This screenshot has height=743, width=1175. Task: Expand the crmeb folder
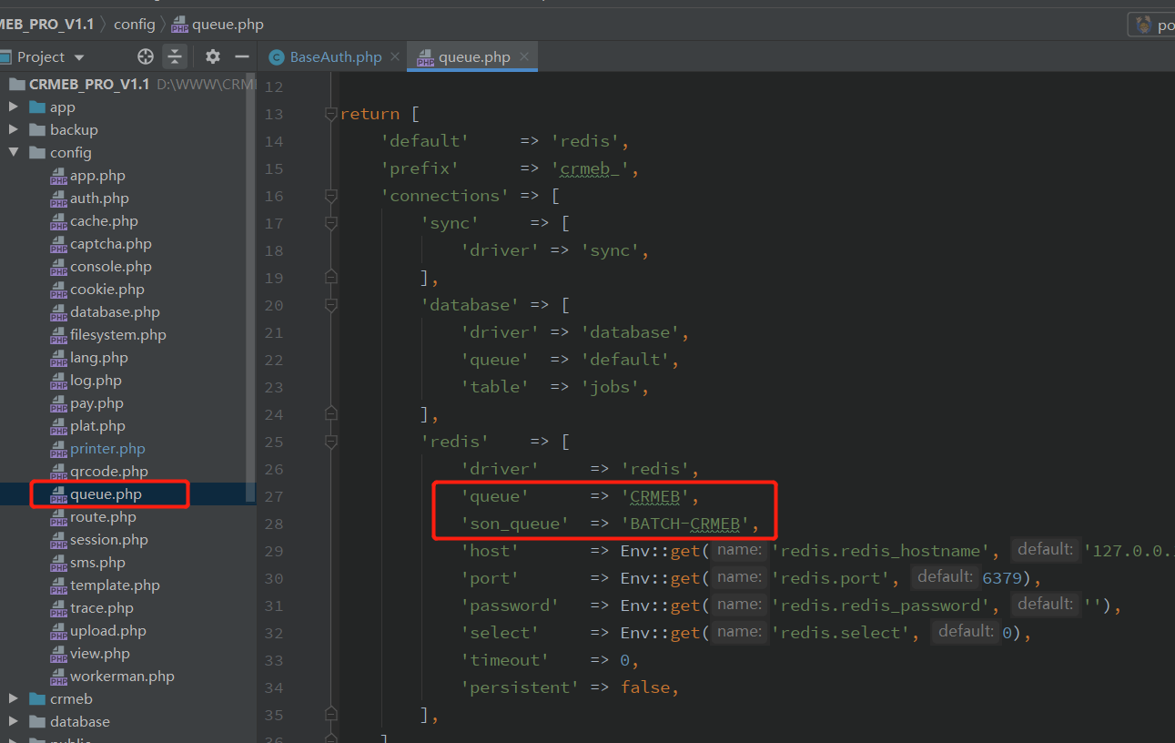[x=13, y=699]
